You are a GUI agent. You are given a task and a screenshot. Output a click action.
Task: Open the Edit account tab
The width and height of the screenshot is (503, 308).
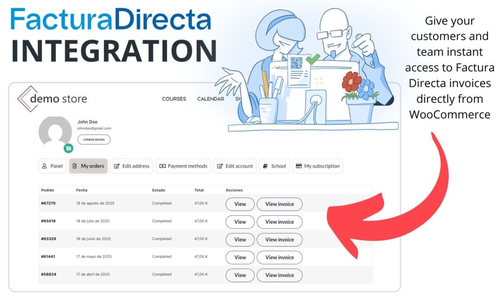[235, 166]
